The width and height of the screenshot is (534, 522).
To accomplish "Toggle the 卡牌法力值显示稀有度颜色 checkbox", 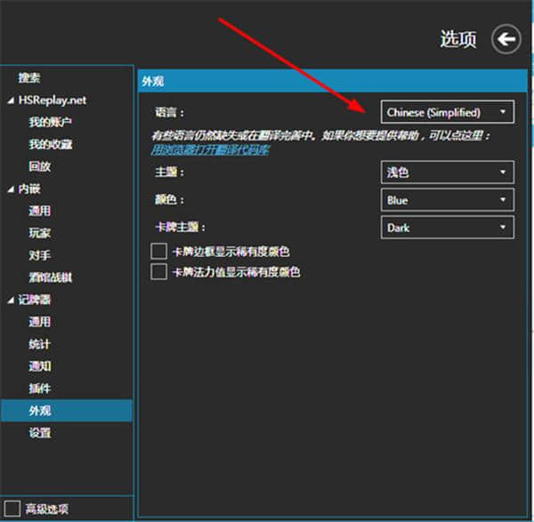I will [159, 272].
